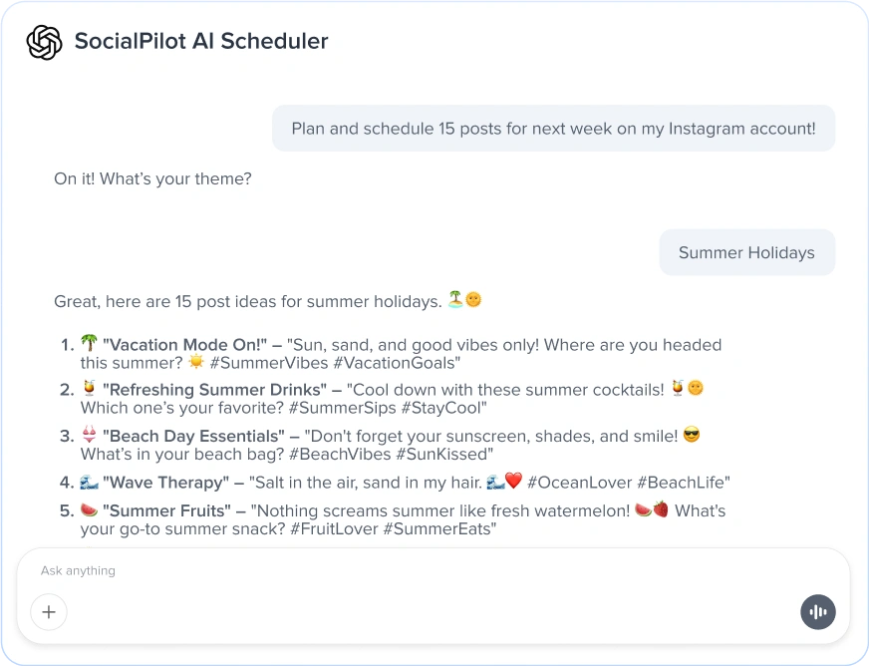Screen dimensions: 869x666
Task: Click the SocialPilot AI Scheduler title
Action: point(201,42)
